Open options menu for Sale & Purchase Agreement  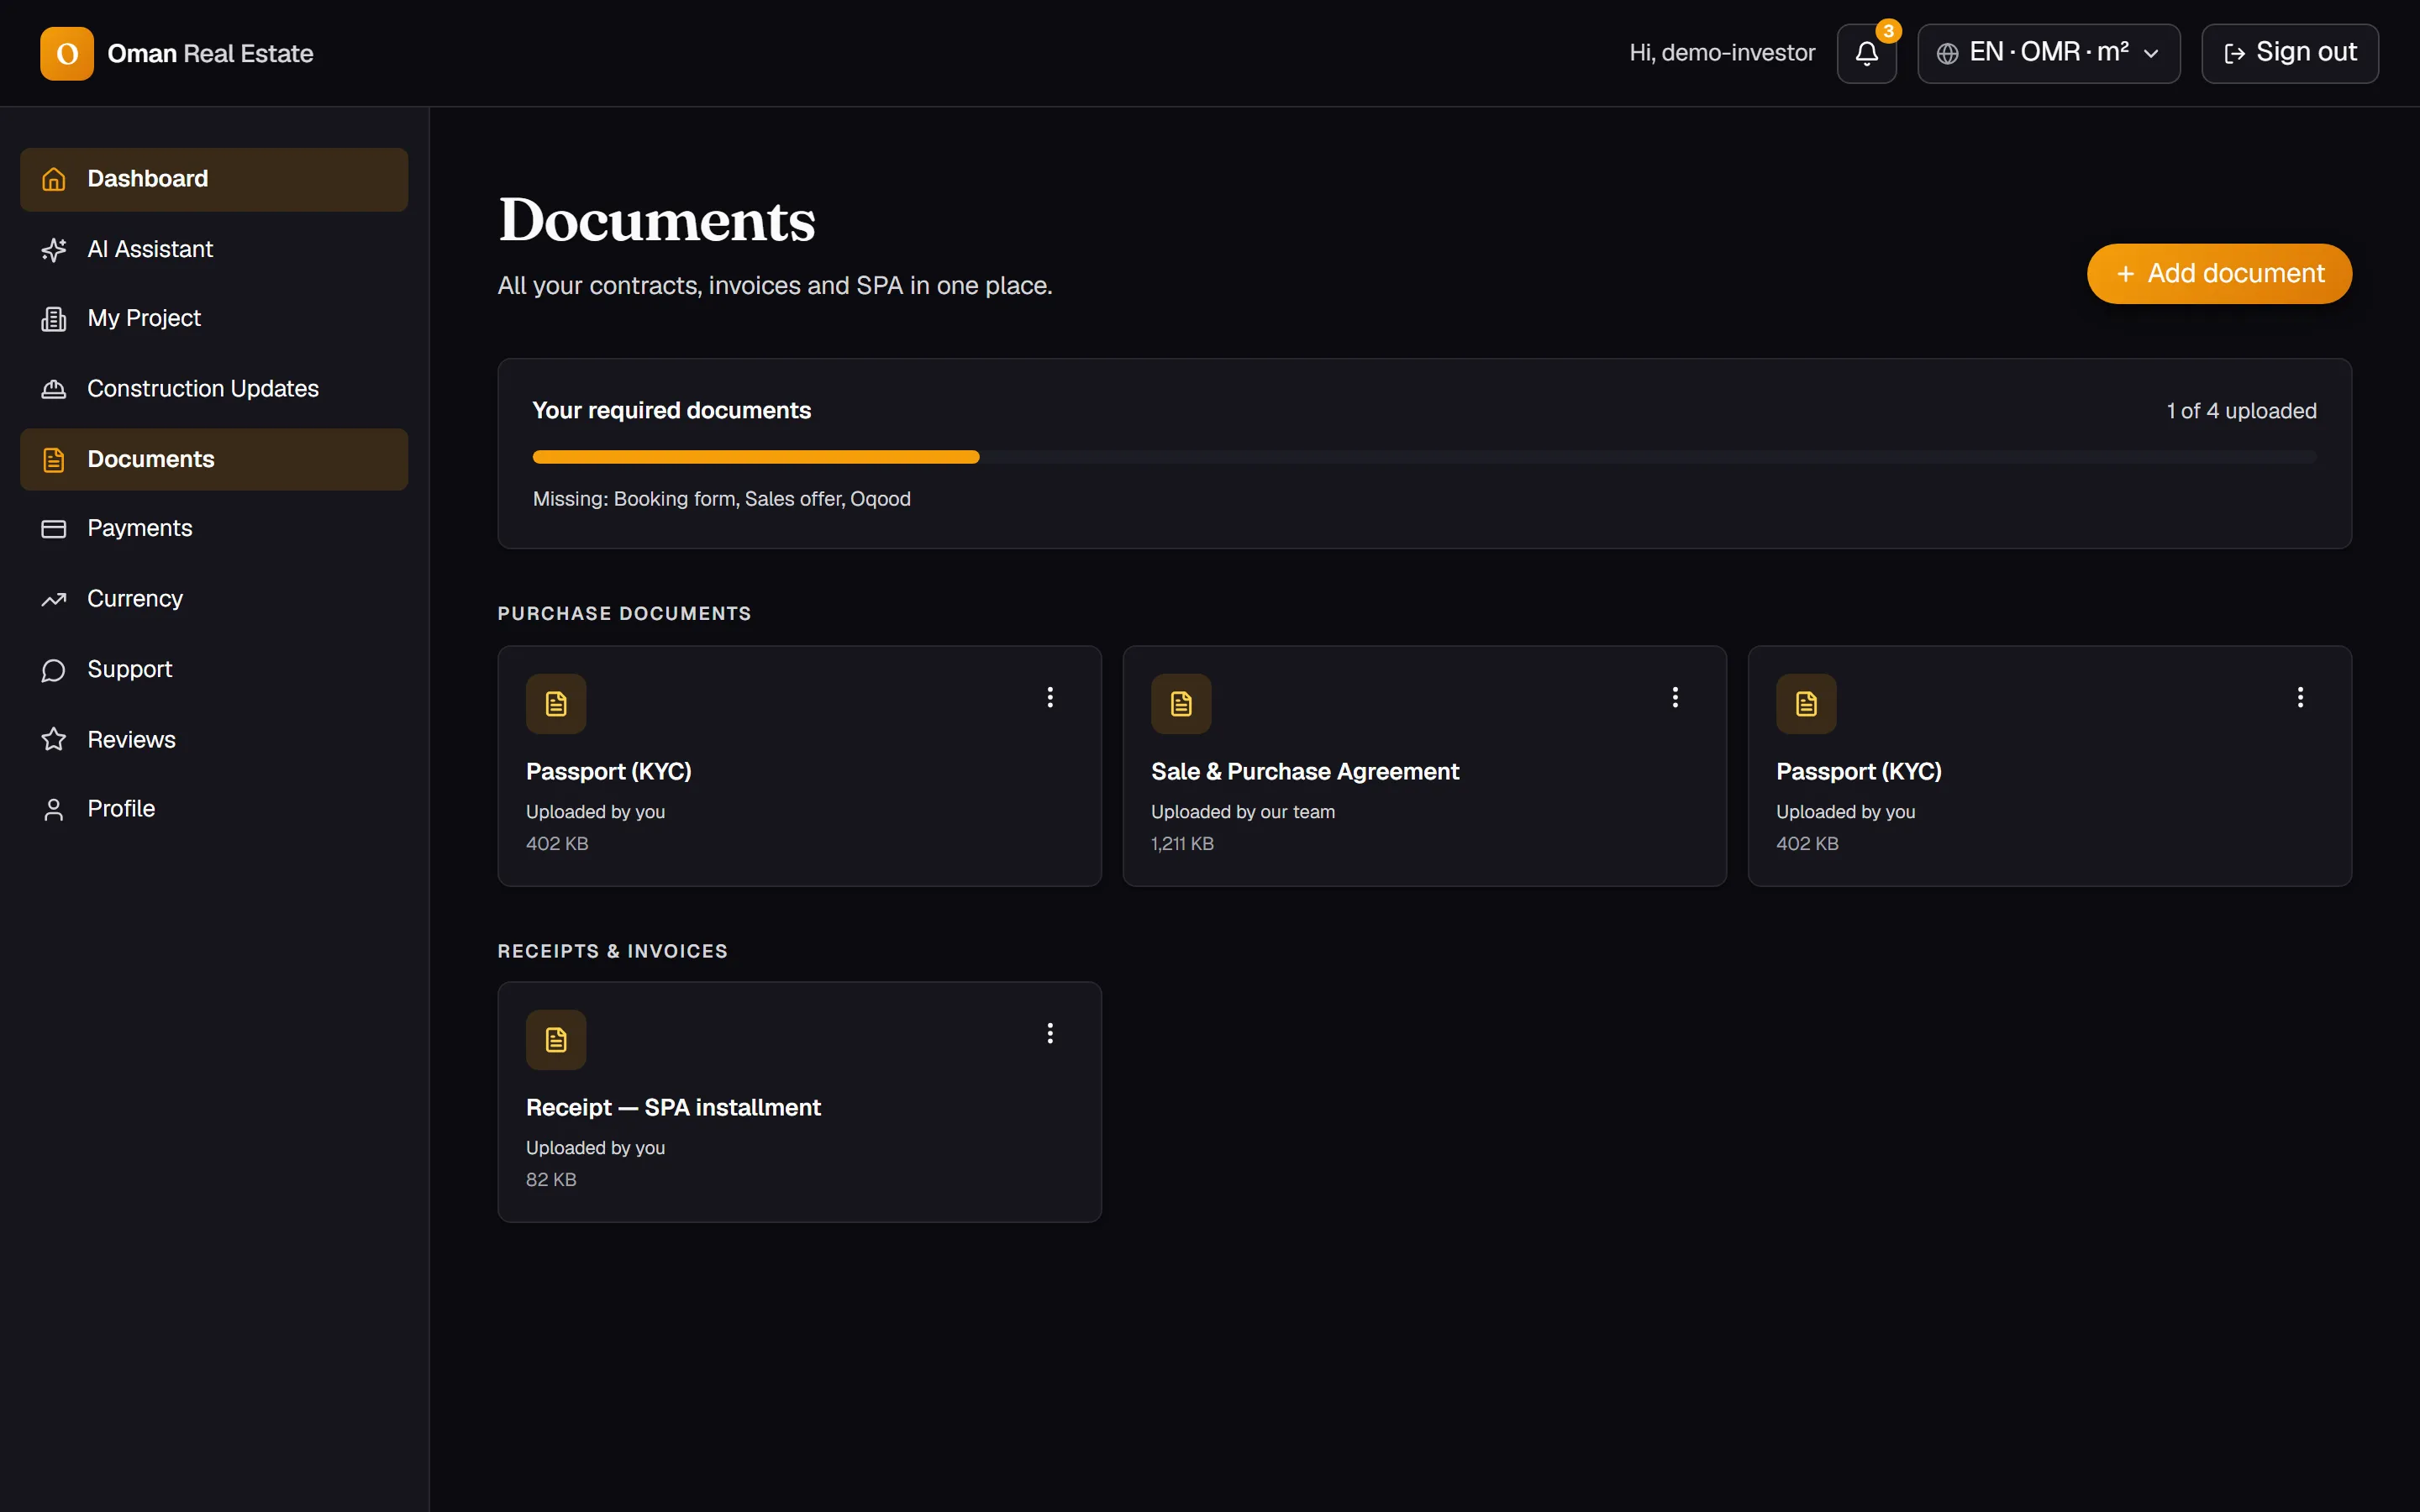[x=1675, y=697]
